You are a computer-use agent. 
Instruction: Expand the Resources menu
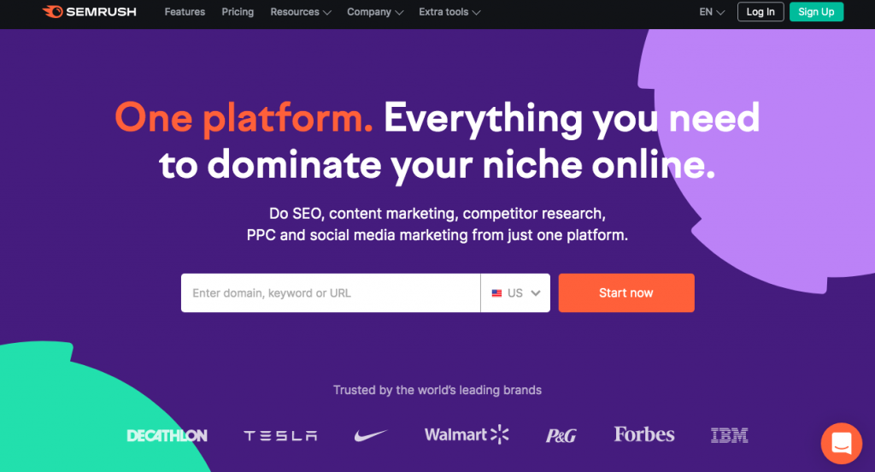point(300,12)
